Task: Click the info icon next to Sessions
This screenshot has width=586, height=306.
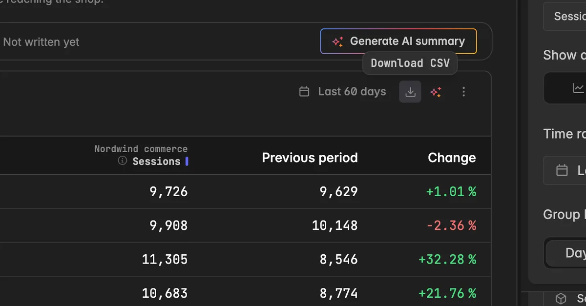Action: pyautogui.click(x=123, y=161)
